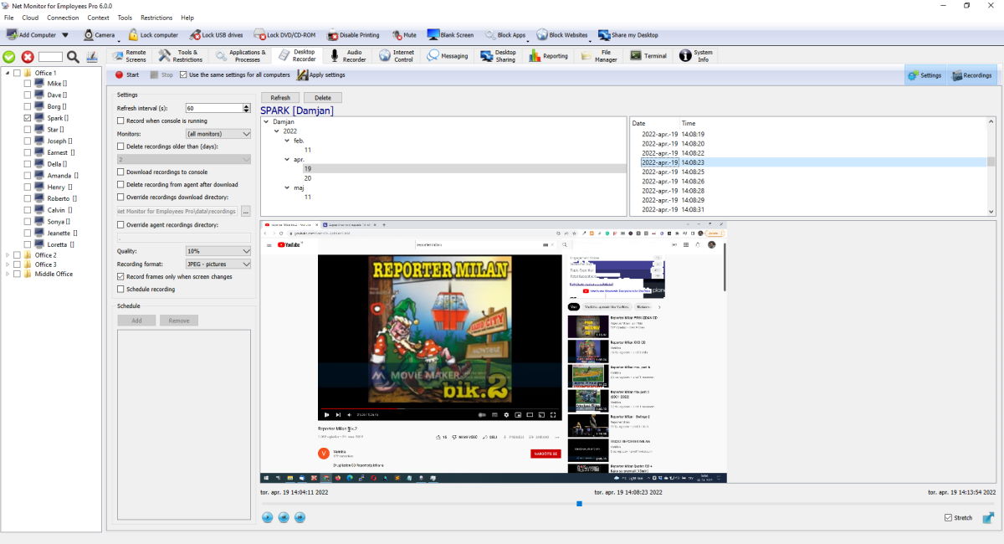Screen dimensions: 1004x544
Task: Click the Lock USB drives icon
Action: pos(195,35)
